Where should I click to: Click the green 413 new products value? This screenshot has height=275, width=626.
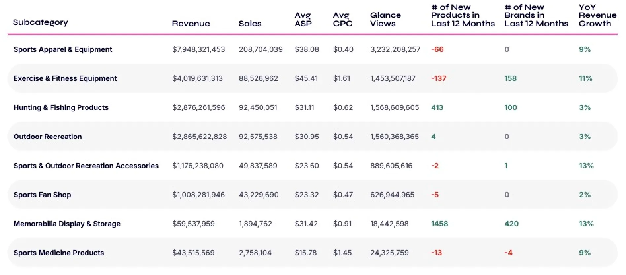coord(437,107)
